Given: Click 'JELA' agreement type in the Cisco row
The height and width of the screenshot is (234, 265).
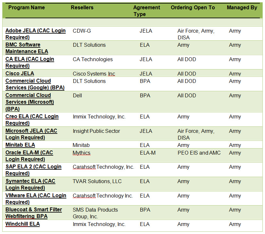Looking at the screenshot, I should point(146,74).
